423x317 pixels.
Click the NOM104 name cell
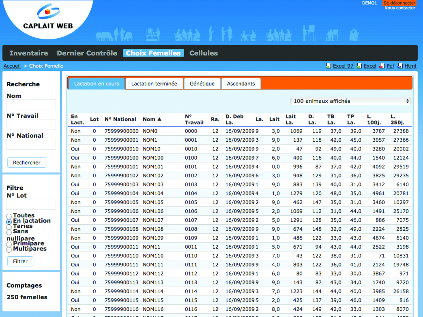point(153,193)
